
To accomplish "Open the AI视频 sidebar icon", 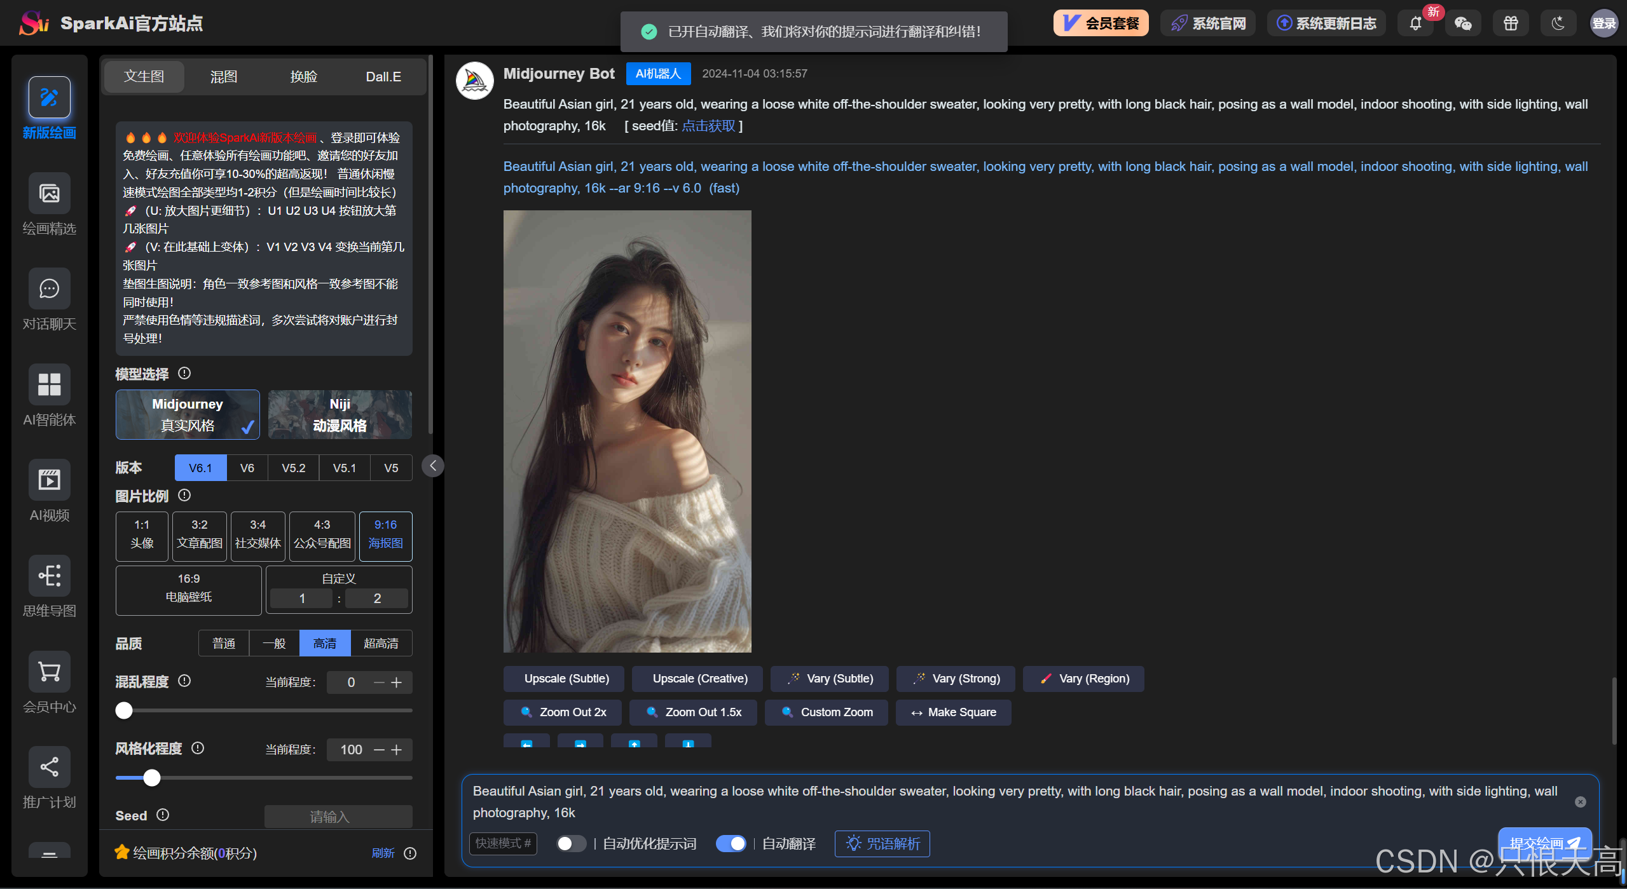I will (x=49, y=480).
